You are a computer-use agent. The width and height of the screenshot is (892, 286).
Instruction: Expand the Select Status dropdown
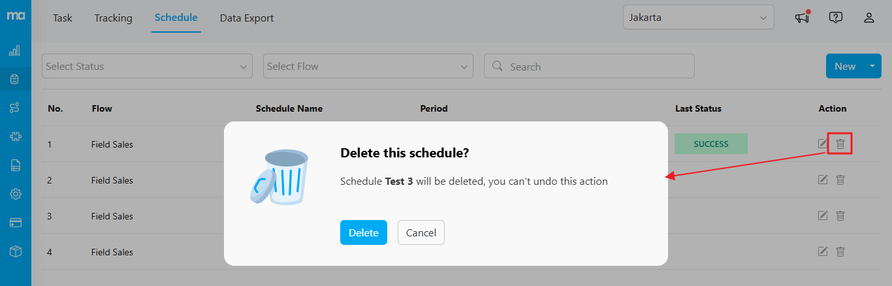click(147, 66)
